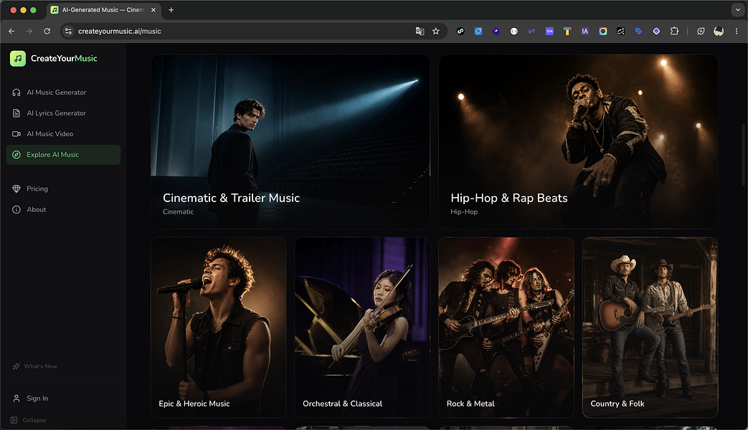
Task: Open the Extensions puzzle icon
Action: click(674, 31)
